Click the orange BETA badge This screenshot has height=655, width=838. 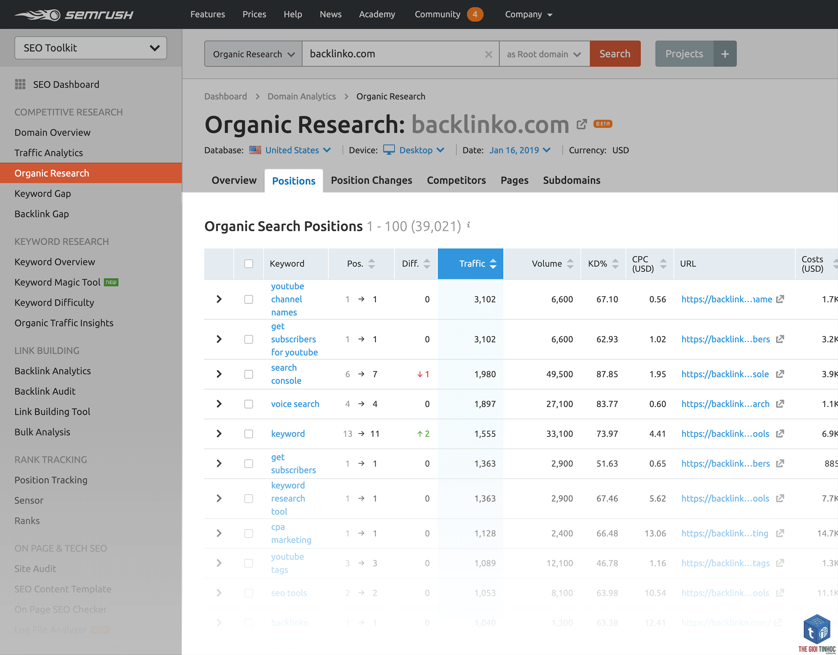(x=603, y=124)
